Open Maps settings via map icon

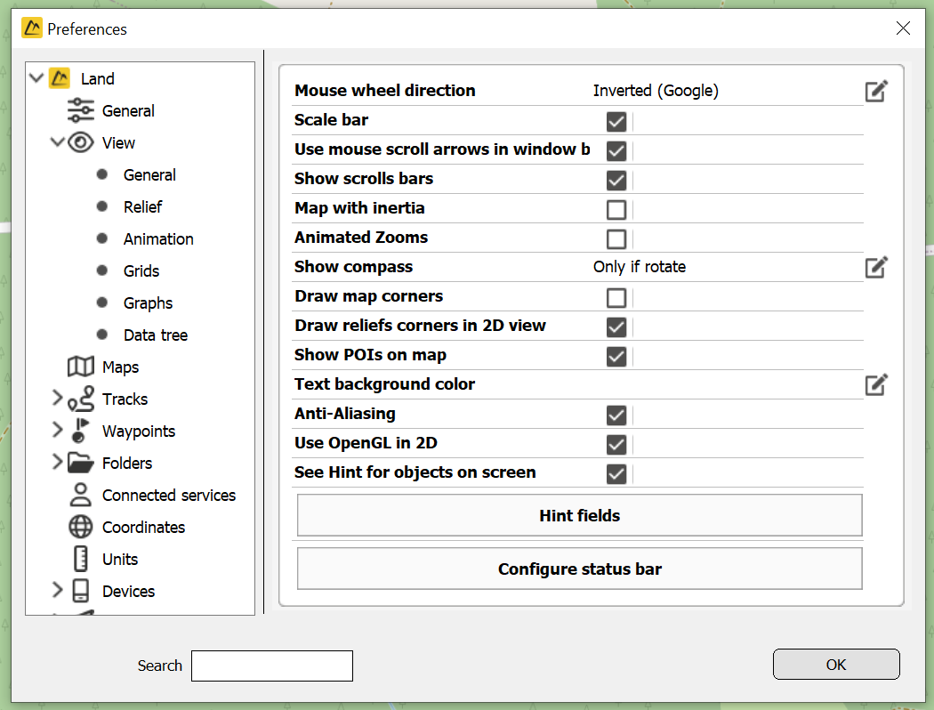click(x=81, y=367)
